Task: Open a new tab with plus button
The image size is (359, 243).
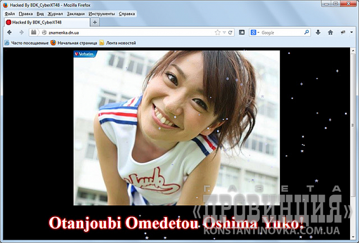Action: click(95, 22)
